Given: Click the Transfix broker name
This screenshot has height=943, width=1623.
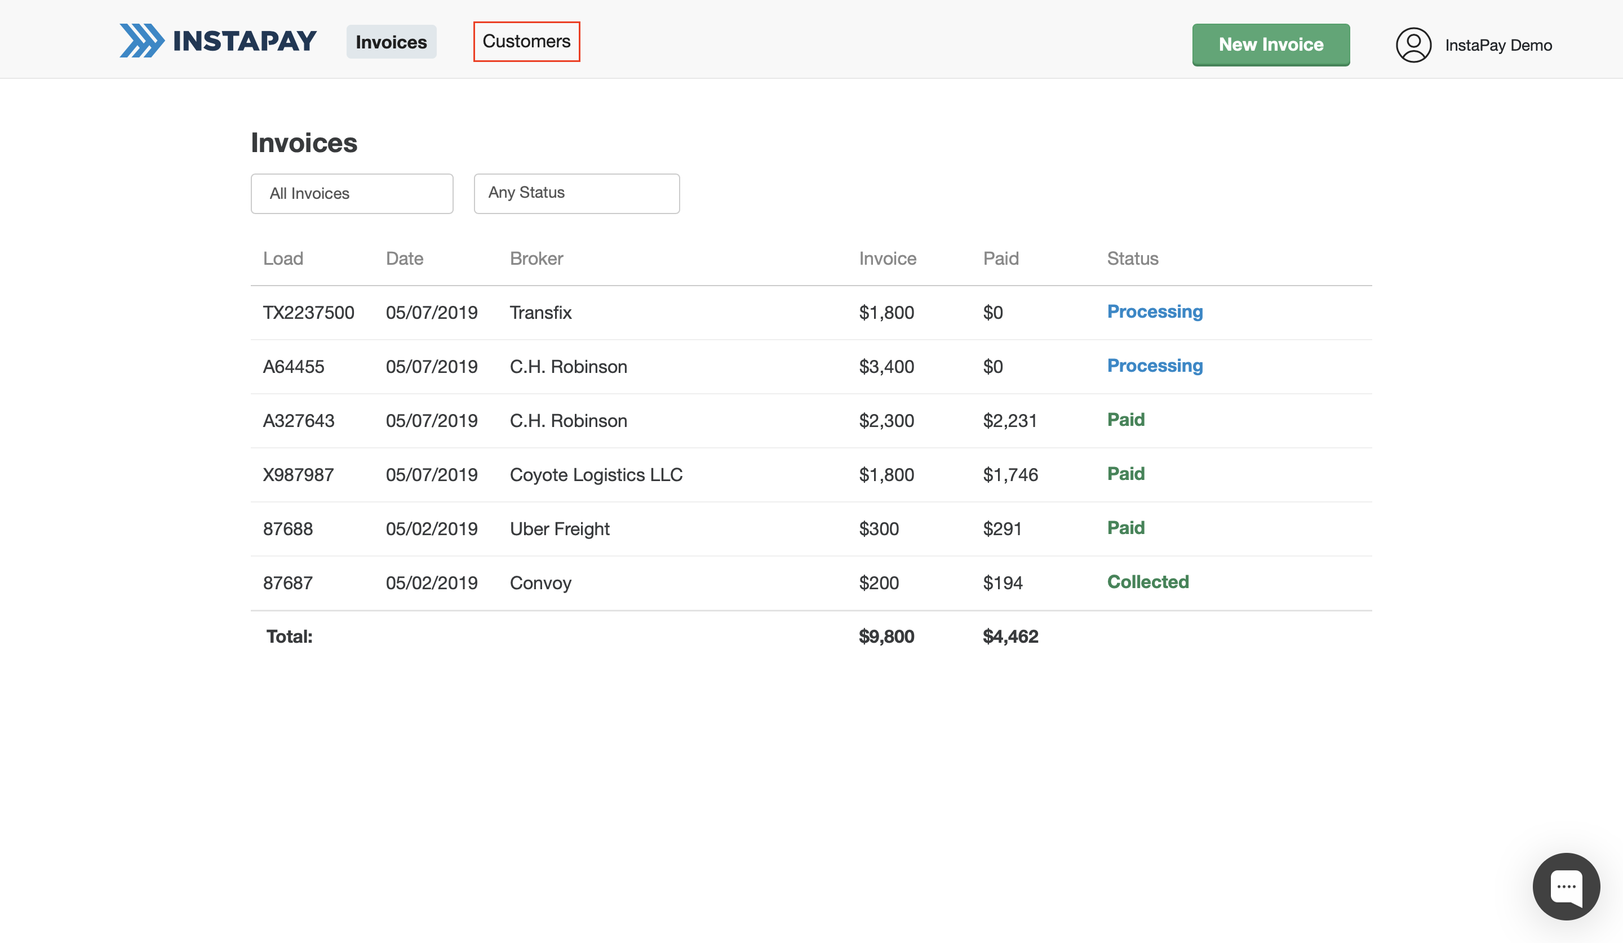Looking at the screenshot, I should click(x=540, y=312).
